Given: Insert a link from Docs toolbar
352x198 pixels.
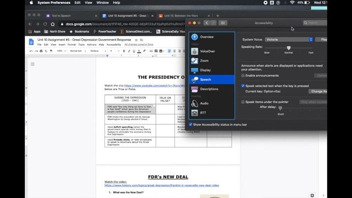Looking at the screenshot, I should coord(151,51).
